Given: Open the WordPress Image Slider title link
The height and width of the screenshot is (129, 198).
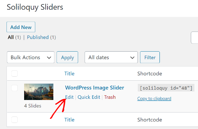Looking at the screenshot, I should [x=95, y=88].
